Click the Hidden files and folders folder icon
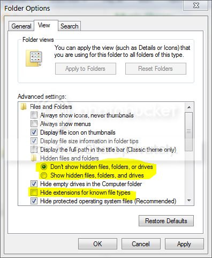This screenshot has height=258, width=212. tap(34, 158)
